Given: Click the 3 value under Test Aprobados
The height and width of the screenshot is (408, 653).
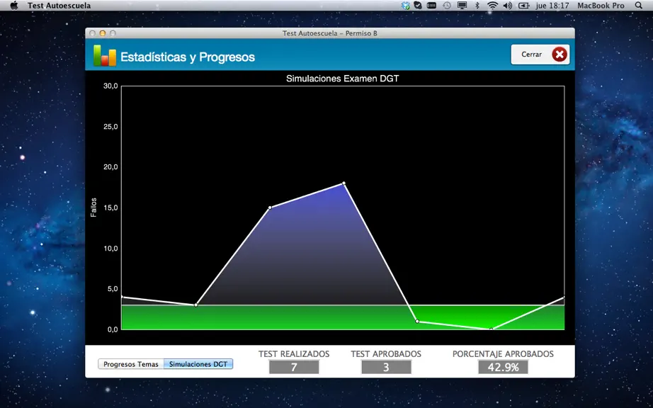Looking at the screenshot, I should [x=386, y=367].
